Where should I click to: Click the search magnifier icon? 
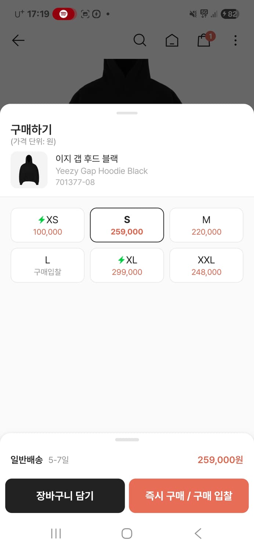140,40
